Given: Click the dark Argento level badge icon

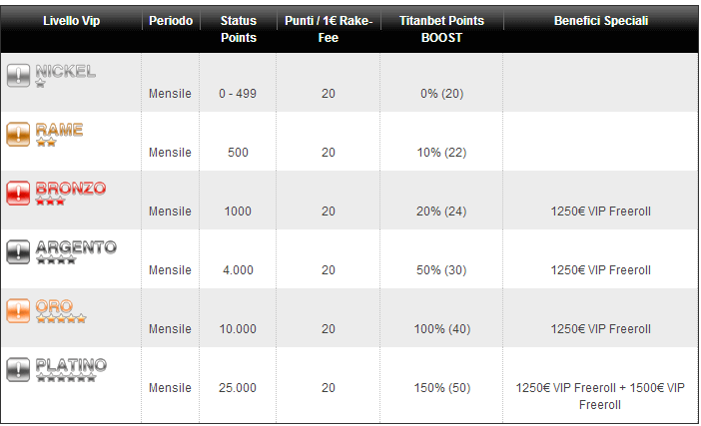Looking at the screenshot, I should tap(18, 251).
